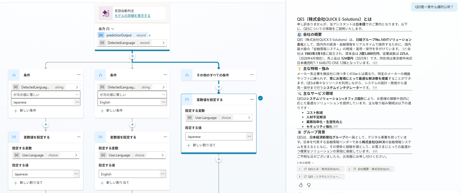461x193 pixels.
Task: Open the ellipsis beside the Japanese condition value
Action: 77,102
